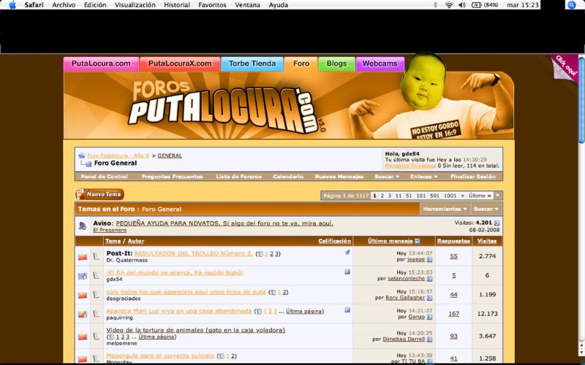This screenshot has height=365, width=585.
Task: Expand the Enlaces menu in navigation bar
Action: point(424,177)
